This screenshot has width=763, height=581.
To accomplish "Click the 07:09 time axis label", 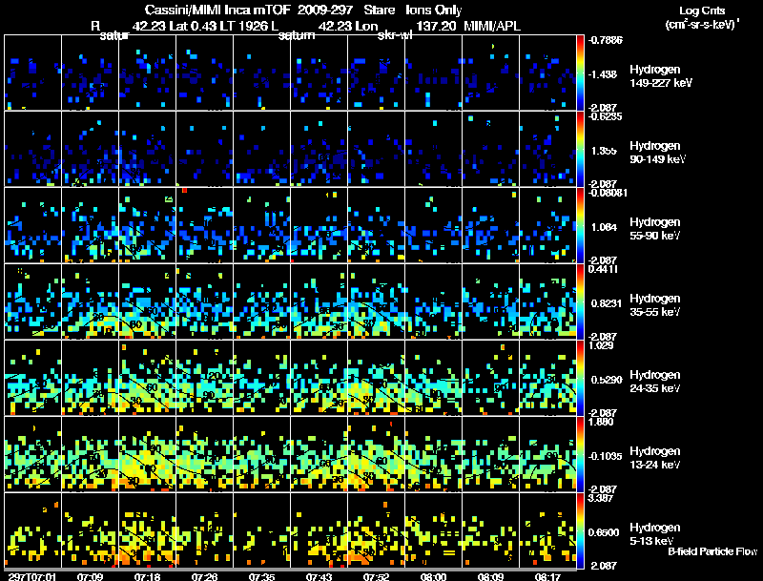I will [x=90, y=576].
